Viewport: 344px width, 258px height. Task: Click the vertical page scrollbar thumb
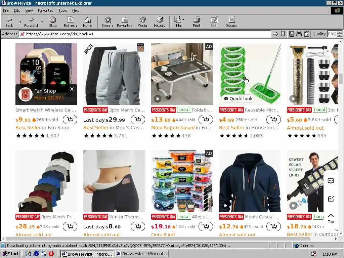(341, 79)
